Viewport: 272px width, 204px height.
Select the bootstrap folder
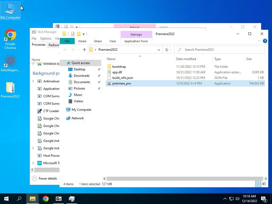pyautogui.click(x=185, y=67)
